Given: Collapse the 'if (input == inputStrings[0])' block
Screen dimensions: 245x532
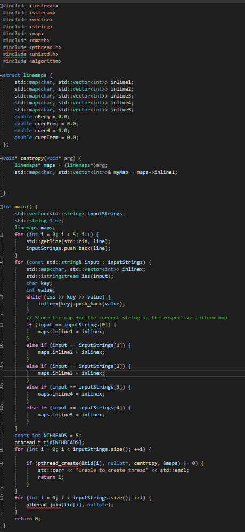Looking at the screenshot, I should click(x=2, y=325).
